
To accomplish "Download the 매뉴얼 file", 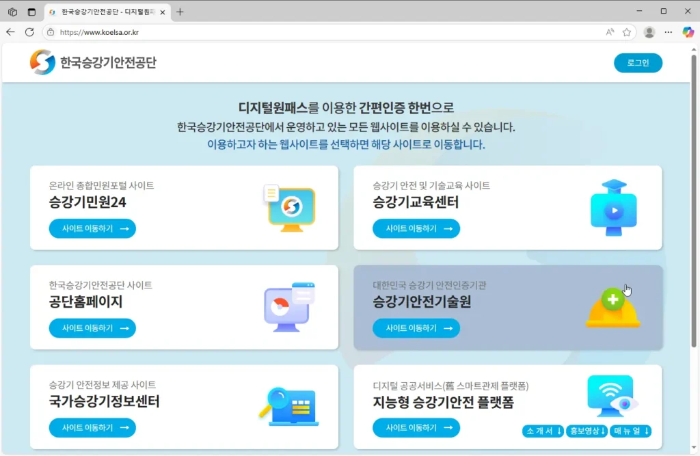I will (630, 431).
